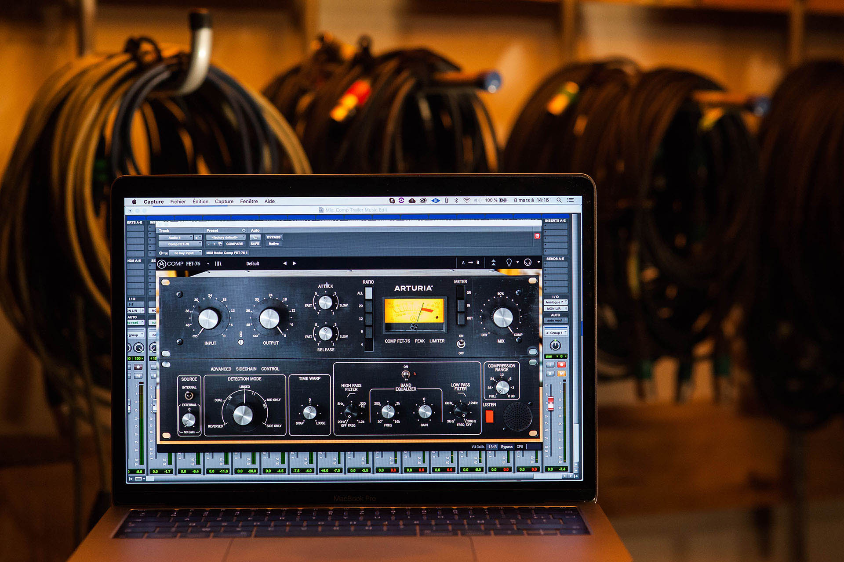
Task: Click the INPUT knob
Action: pyautogui.click(x=208, y=319)
